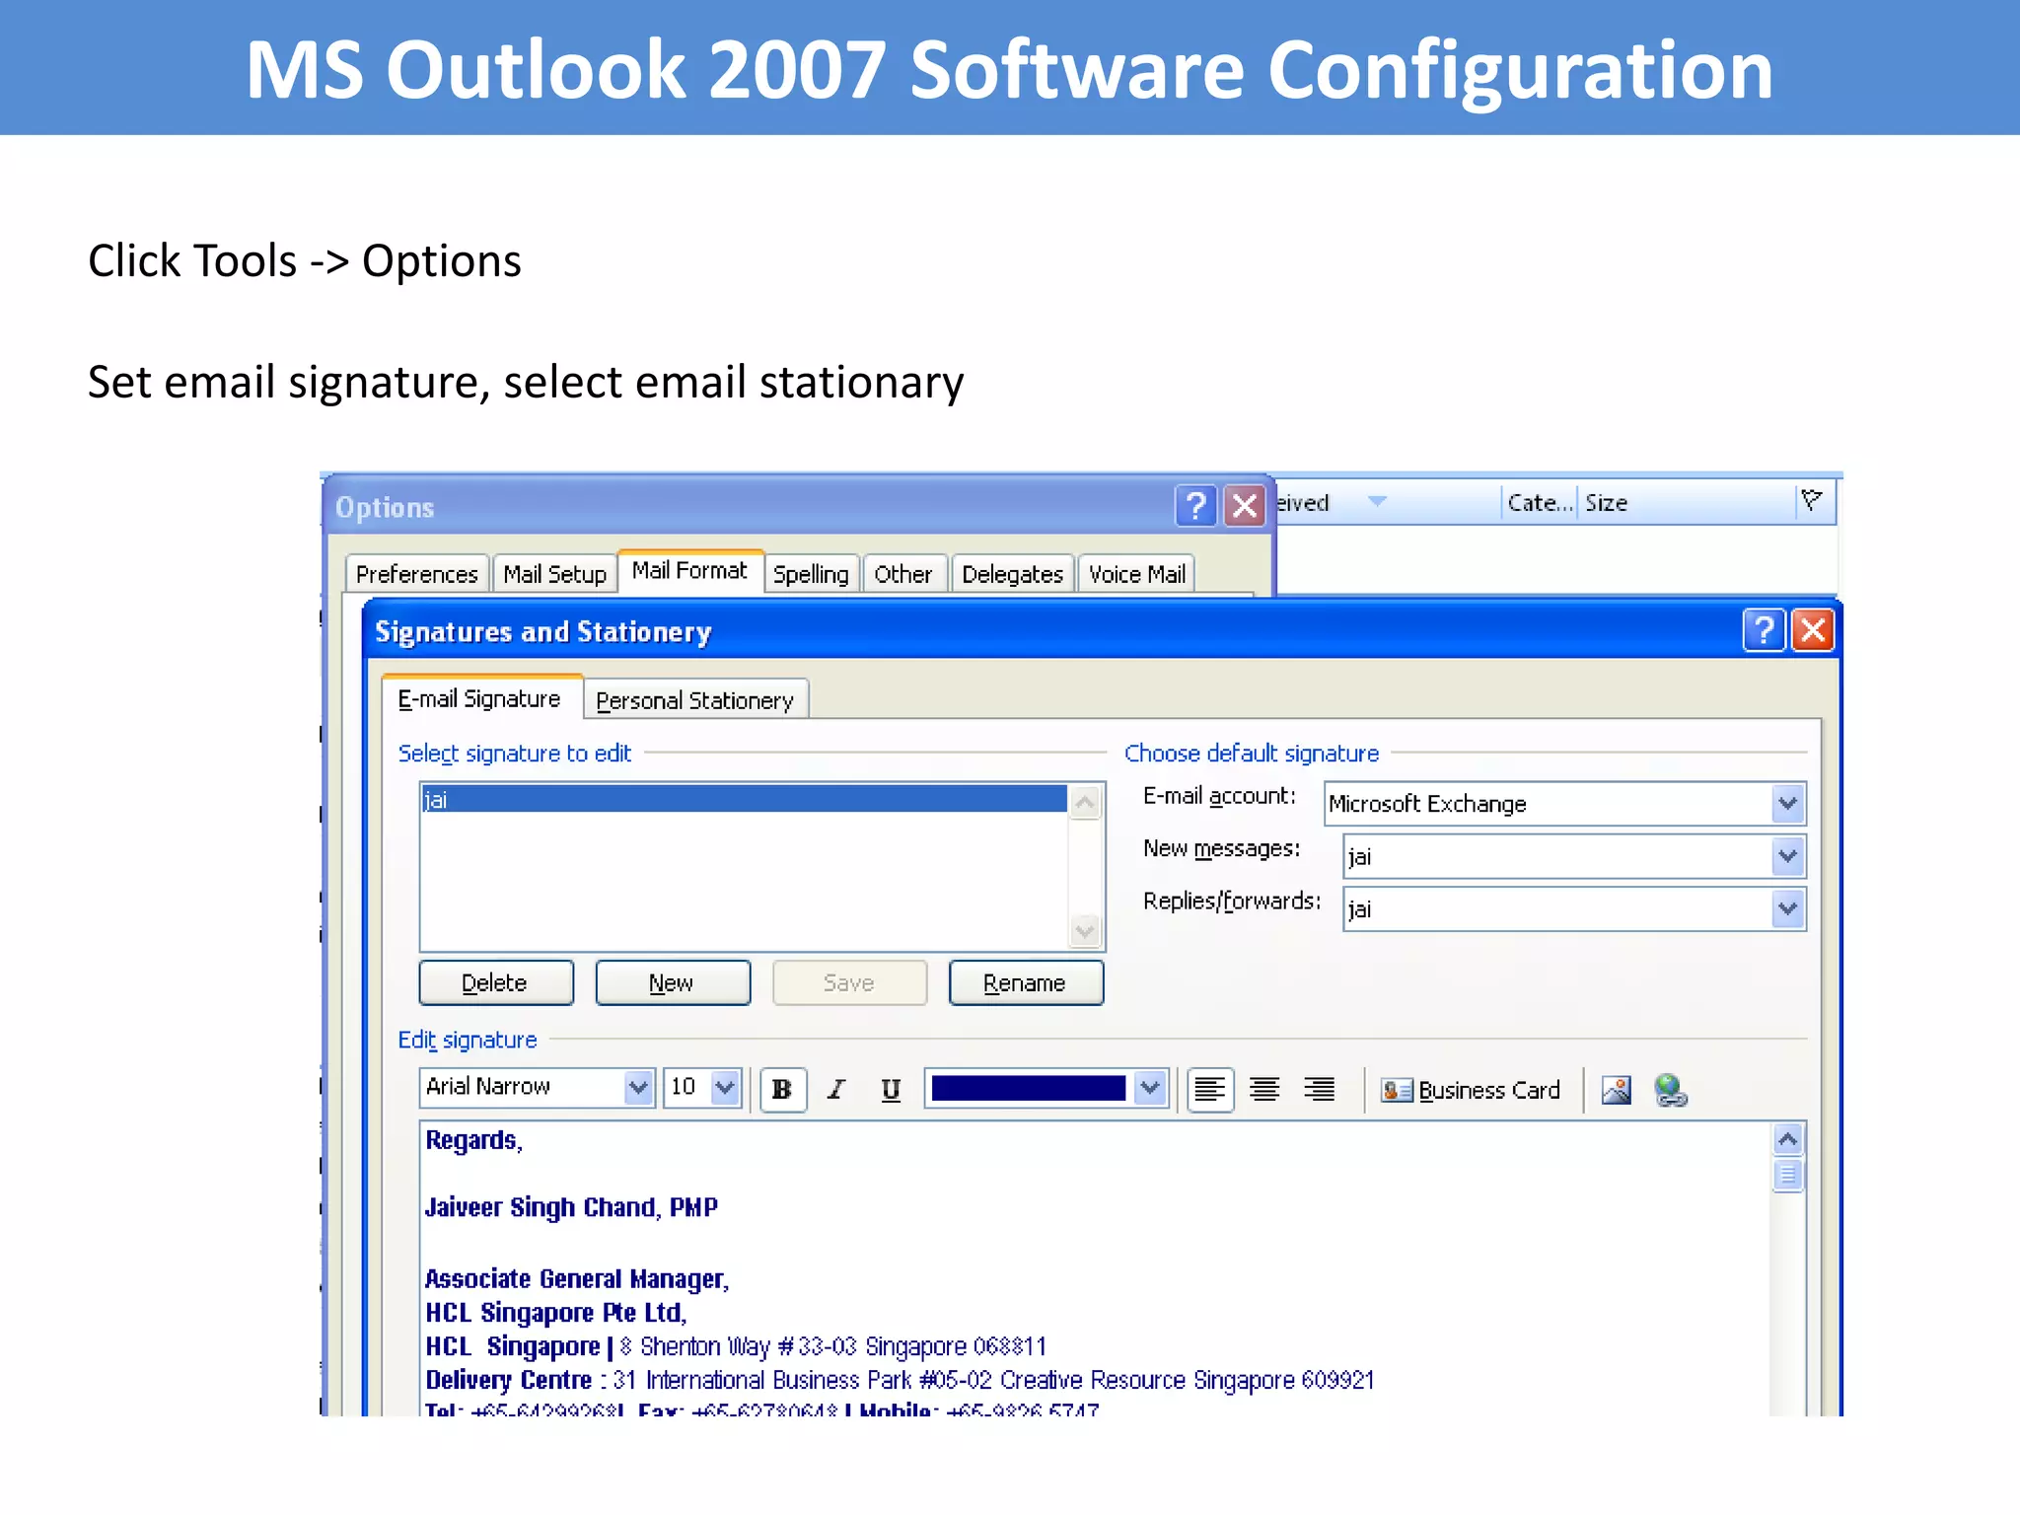2020x1515 pixels.
Task: Open the Replies/forwards signature dropdown
Action: coord(1787,908)
